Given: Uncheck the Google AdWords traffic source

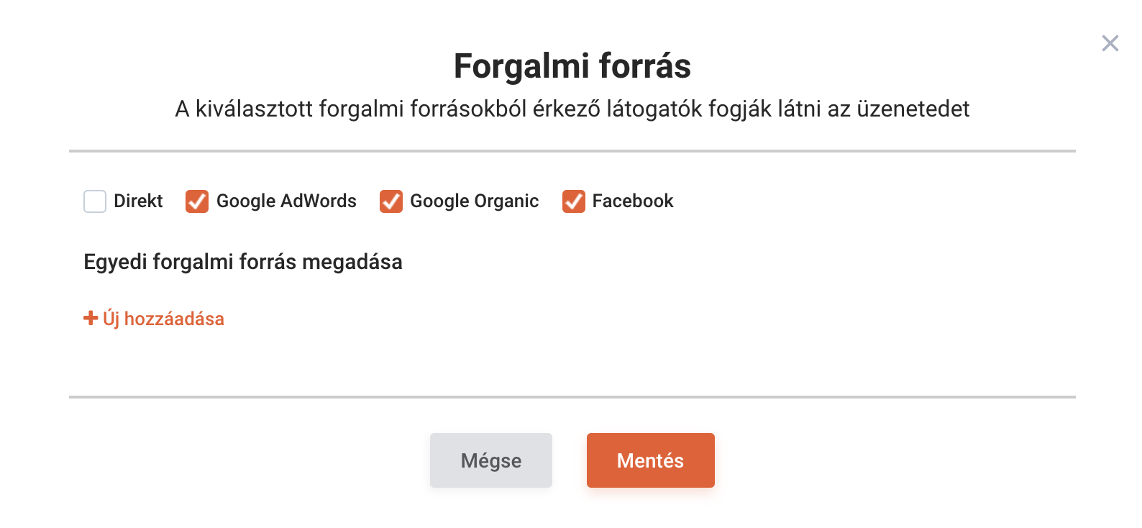Looking at the screenshot, I should (x=197, y=201).
